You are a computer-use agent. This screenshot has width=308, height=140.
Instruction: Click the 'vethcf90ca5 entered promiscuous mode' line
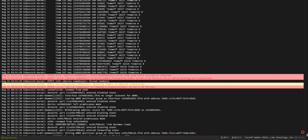click(x=53, y=119)
